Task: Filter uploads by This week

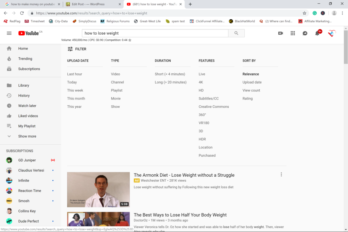Action: [x=75, y=90]
